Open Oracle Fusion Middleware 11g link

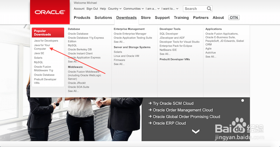tap(43, 68)
